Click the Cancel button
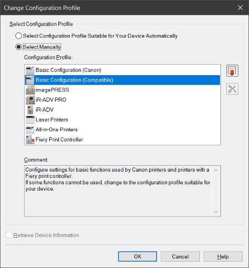The image size is (249, 268). tap(180, 256)
